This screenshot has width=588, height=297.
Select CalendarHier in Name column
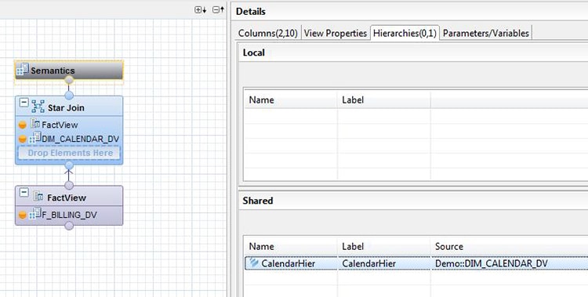288,263
